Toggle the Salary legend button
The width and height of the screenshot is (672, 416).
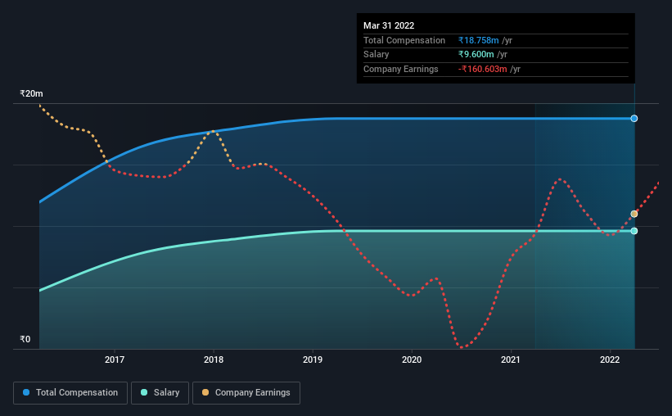pos(160,393)
